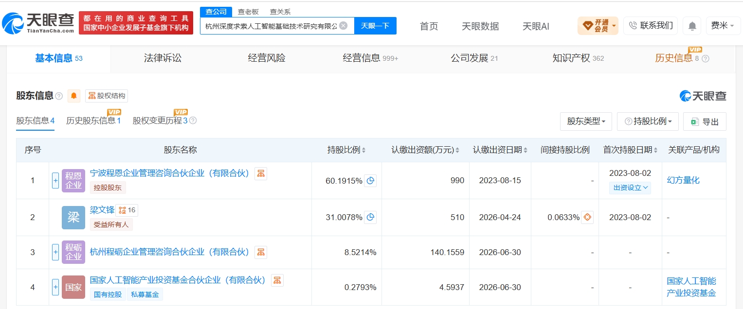Open the 持股比例 dropdown filter

[x=648, y=121]
